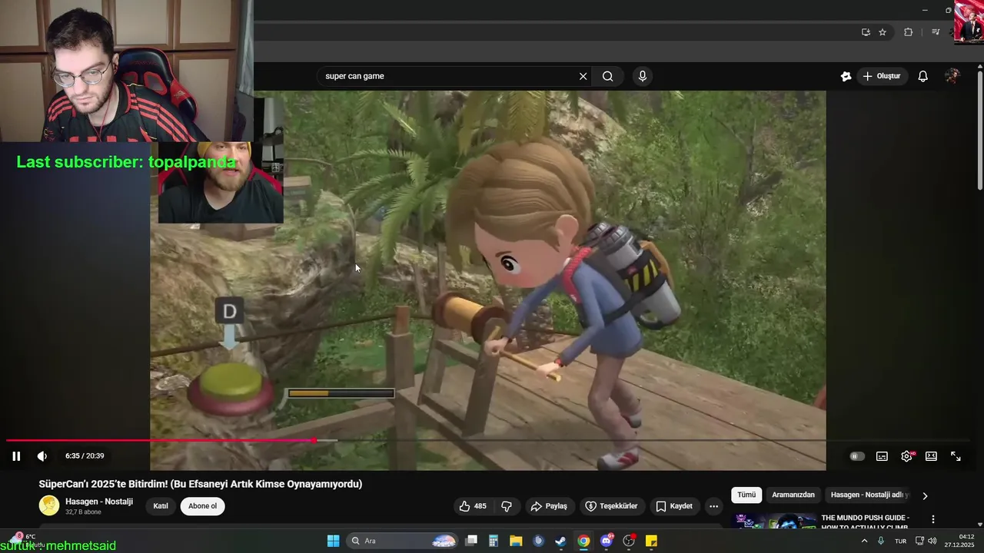Subscribe with the Abone ol button
Viewport: 984px width, 553px height.
coord(203,506)
